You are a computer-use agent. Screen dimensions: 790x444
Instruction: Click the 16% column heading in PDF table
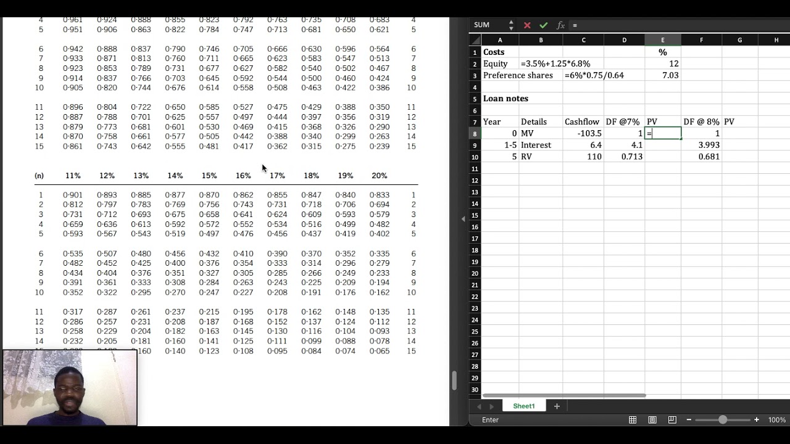[x=243, y=176]
